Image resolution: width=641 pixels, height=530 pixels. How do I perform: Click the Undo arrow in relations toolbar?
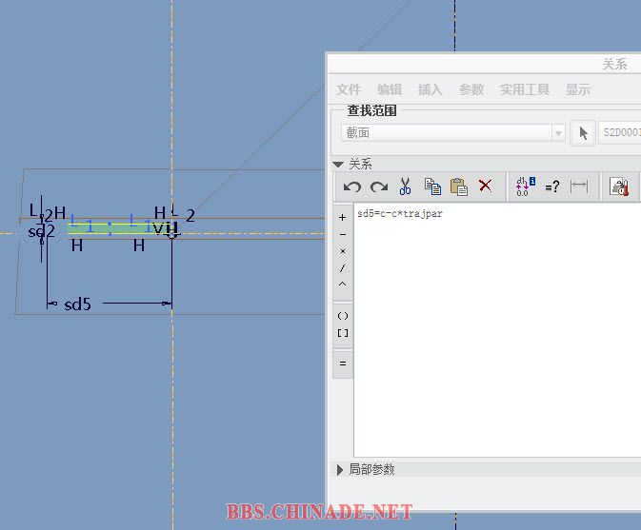point(352,186)
